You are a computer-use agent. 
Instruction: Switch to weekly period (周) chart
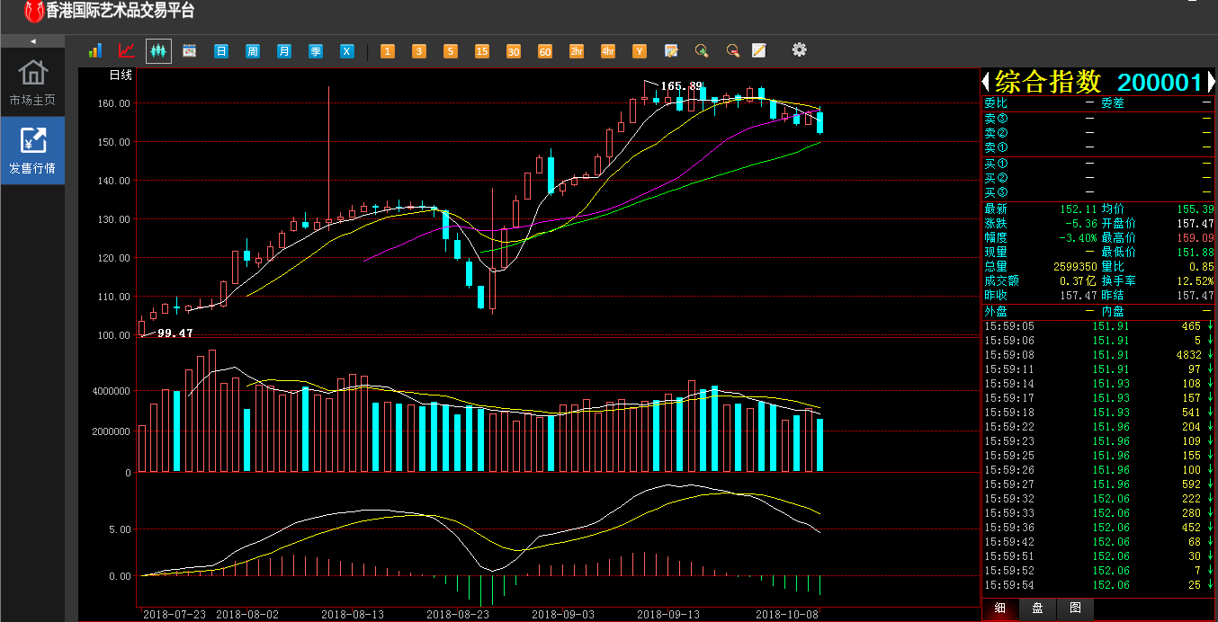point(253,51)
